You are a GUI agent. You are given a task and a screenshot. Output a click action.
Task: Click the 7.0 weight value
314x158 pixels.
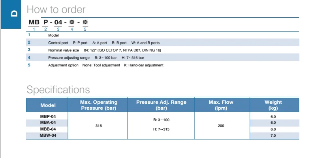pos(273,135)
